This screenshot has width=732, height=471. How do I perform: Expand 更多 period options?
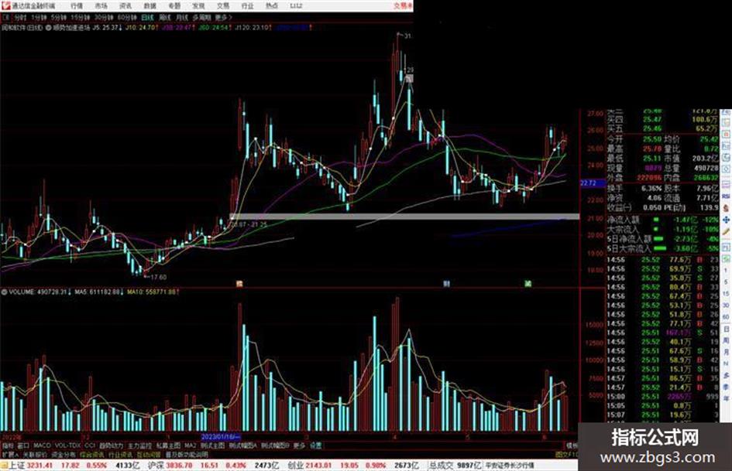[222, 18]
